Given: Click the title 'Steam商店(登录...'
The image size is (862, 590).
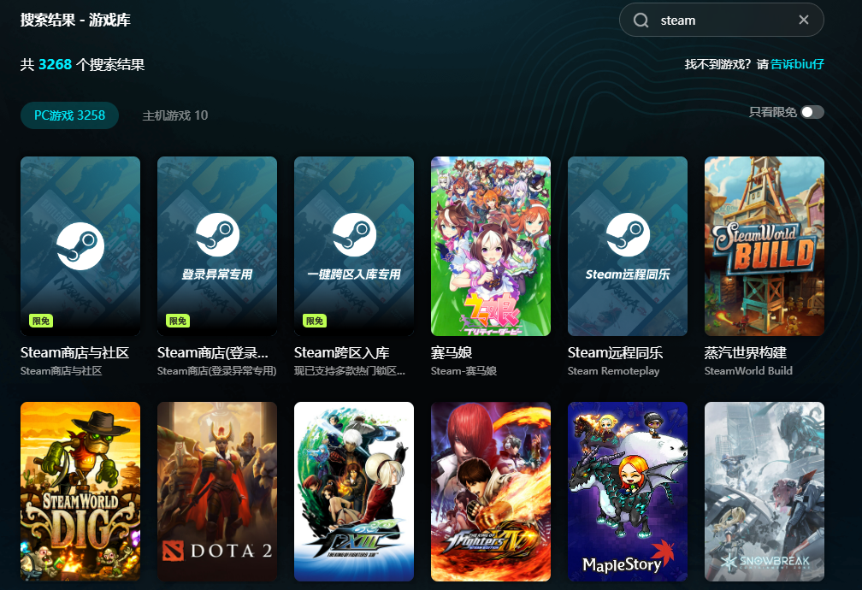Looking at the screenshot, I should 213,352.
